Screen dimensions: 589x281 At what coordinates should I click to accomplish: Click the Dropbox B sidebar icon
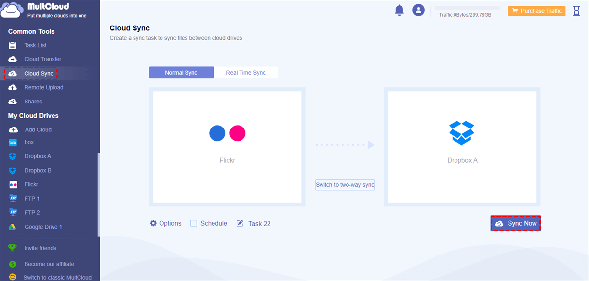13,171
